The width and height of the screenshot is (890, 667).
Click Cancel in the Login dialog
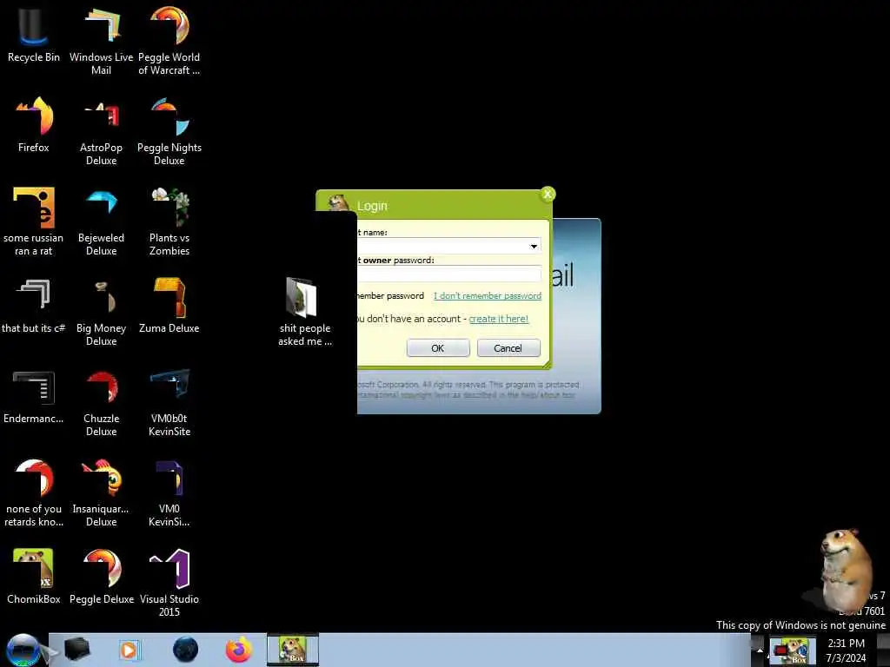tap(508, 348)
